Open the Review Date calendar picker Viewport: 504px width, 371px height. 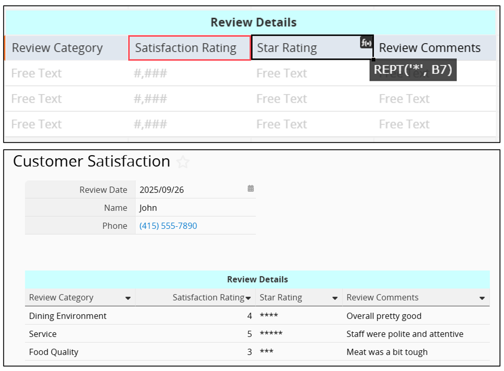[x=250, y=189]
